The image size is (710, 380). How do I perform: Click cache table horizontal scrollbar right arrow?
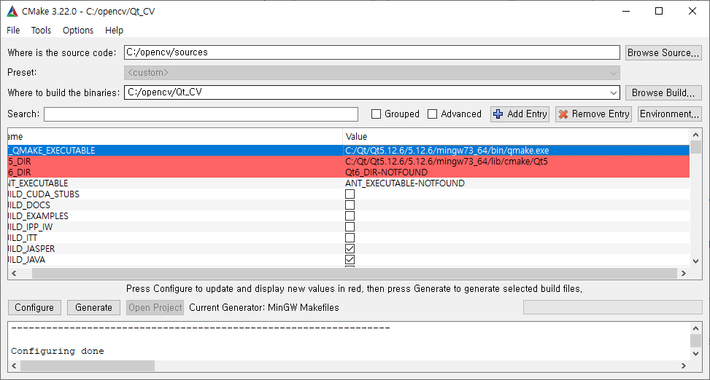point(684,274)
